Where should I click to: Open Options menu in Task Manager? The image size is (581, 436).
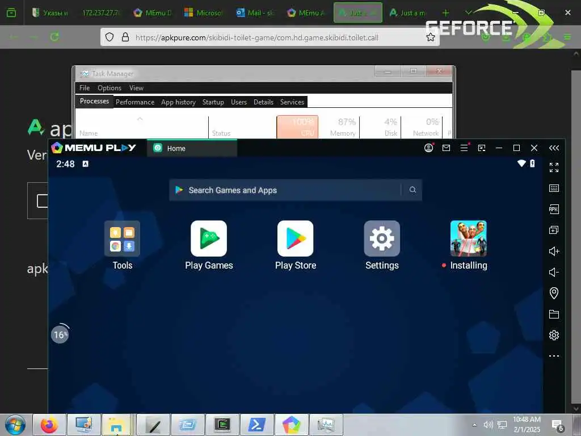tap(110, 88)
